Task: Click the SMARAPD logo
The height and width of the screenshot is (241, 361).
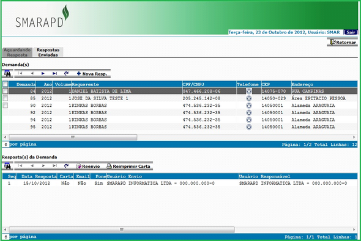Action: [x=42, y=16]
